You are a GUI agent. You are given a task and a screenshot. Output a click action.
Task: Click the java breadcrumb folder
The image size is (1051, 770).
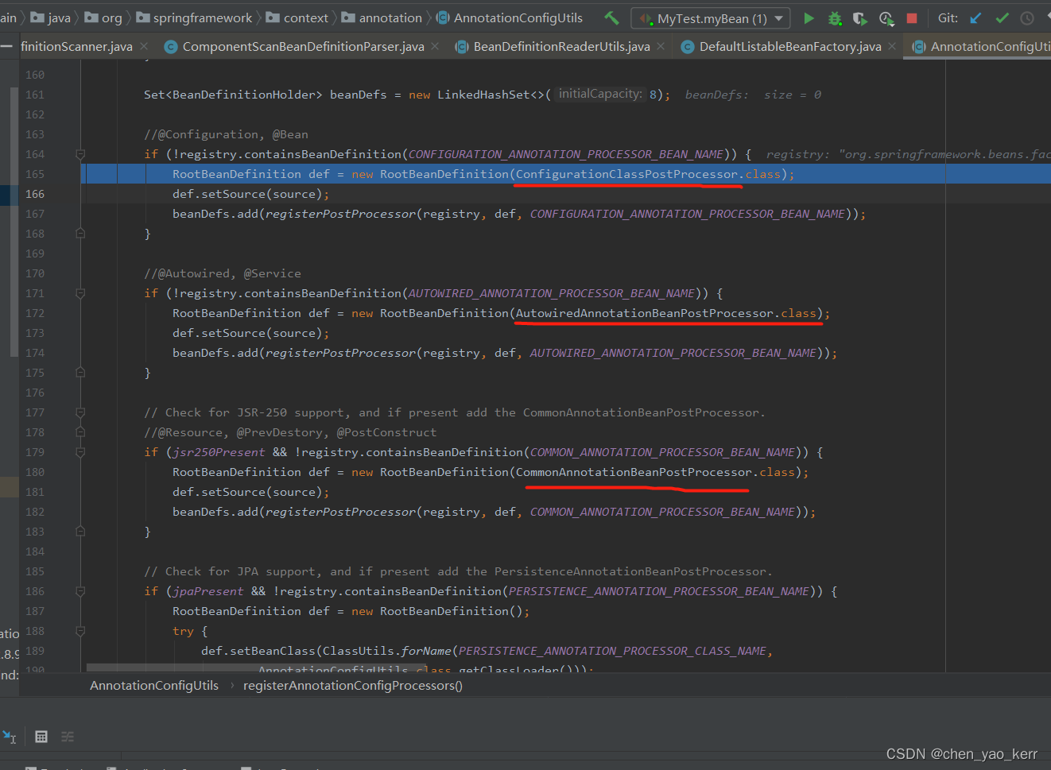(x=51, y=17)
